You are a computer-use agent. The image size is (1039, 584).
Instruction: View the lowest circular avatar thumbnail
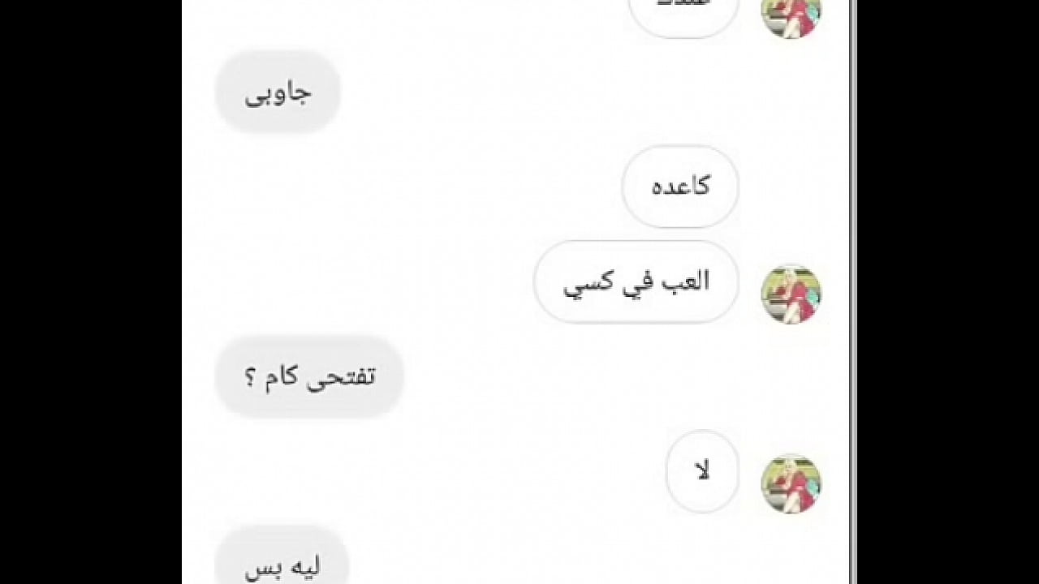[791, 483]
